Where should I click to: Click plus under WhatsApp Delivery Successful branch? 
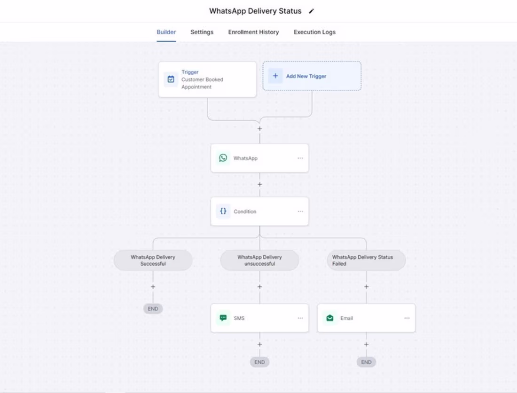153,286
